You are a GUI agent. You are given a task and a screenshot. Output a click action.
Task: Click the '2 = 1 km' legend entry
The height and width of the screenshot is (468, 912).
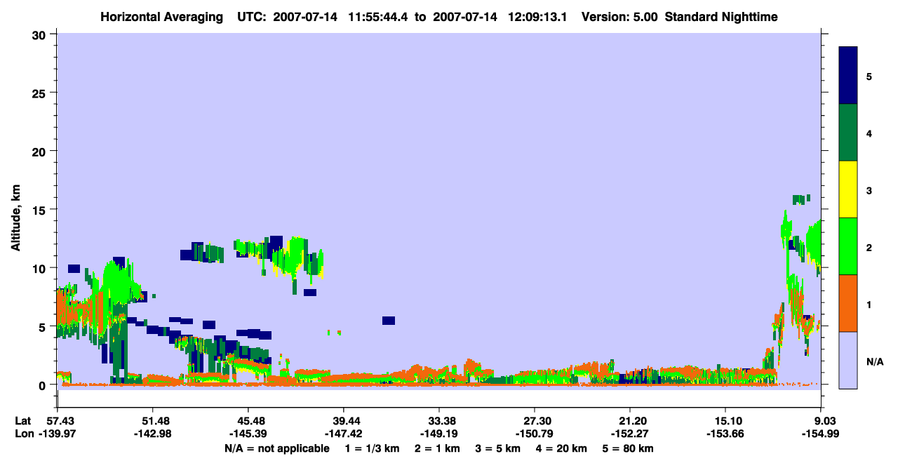pyautogui.click(x=438, y=448)
